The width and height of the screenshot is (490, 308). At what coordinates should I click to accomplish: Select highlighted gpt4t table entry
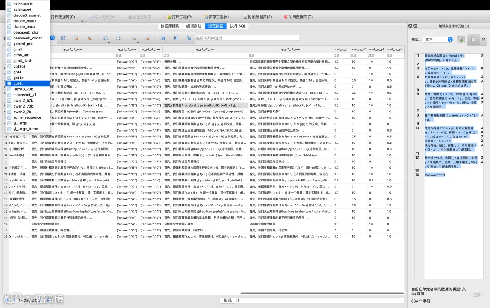[28, 83]
